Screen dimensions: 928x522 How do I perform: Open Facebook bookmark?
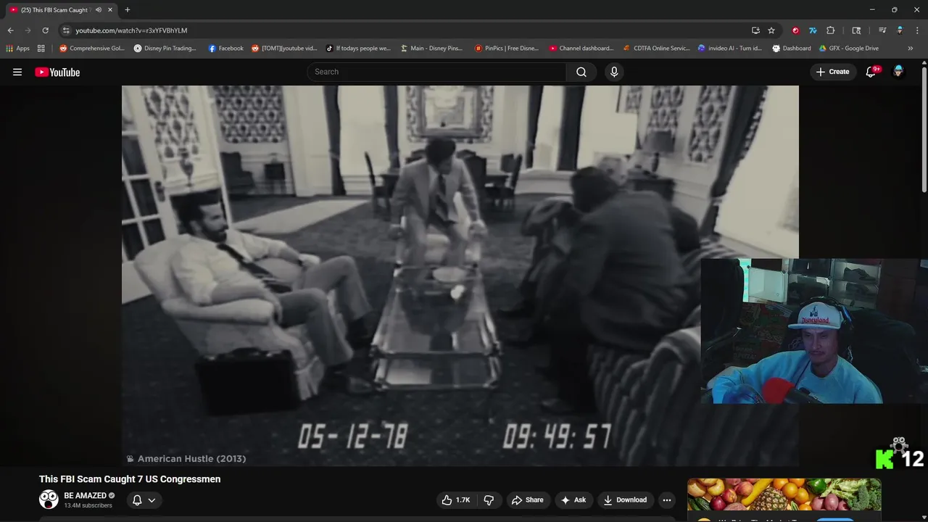pyautogui.click(x=226, y=49)
